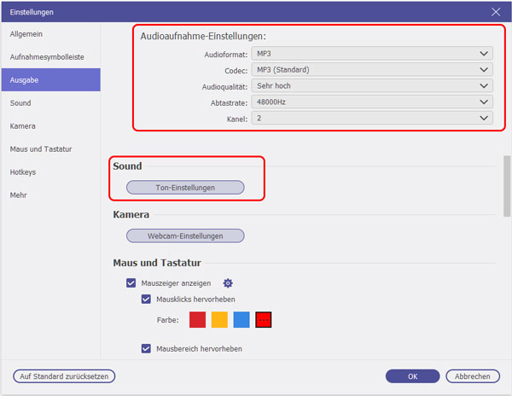Pick the yellow click highlight color

click(x=219, y=319)
